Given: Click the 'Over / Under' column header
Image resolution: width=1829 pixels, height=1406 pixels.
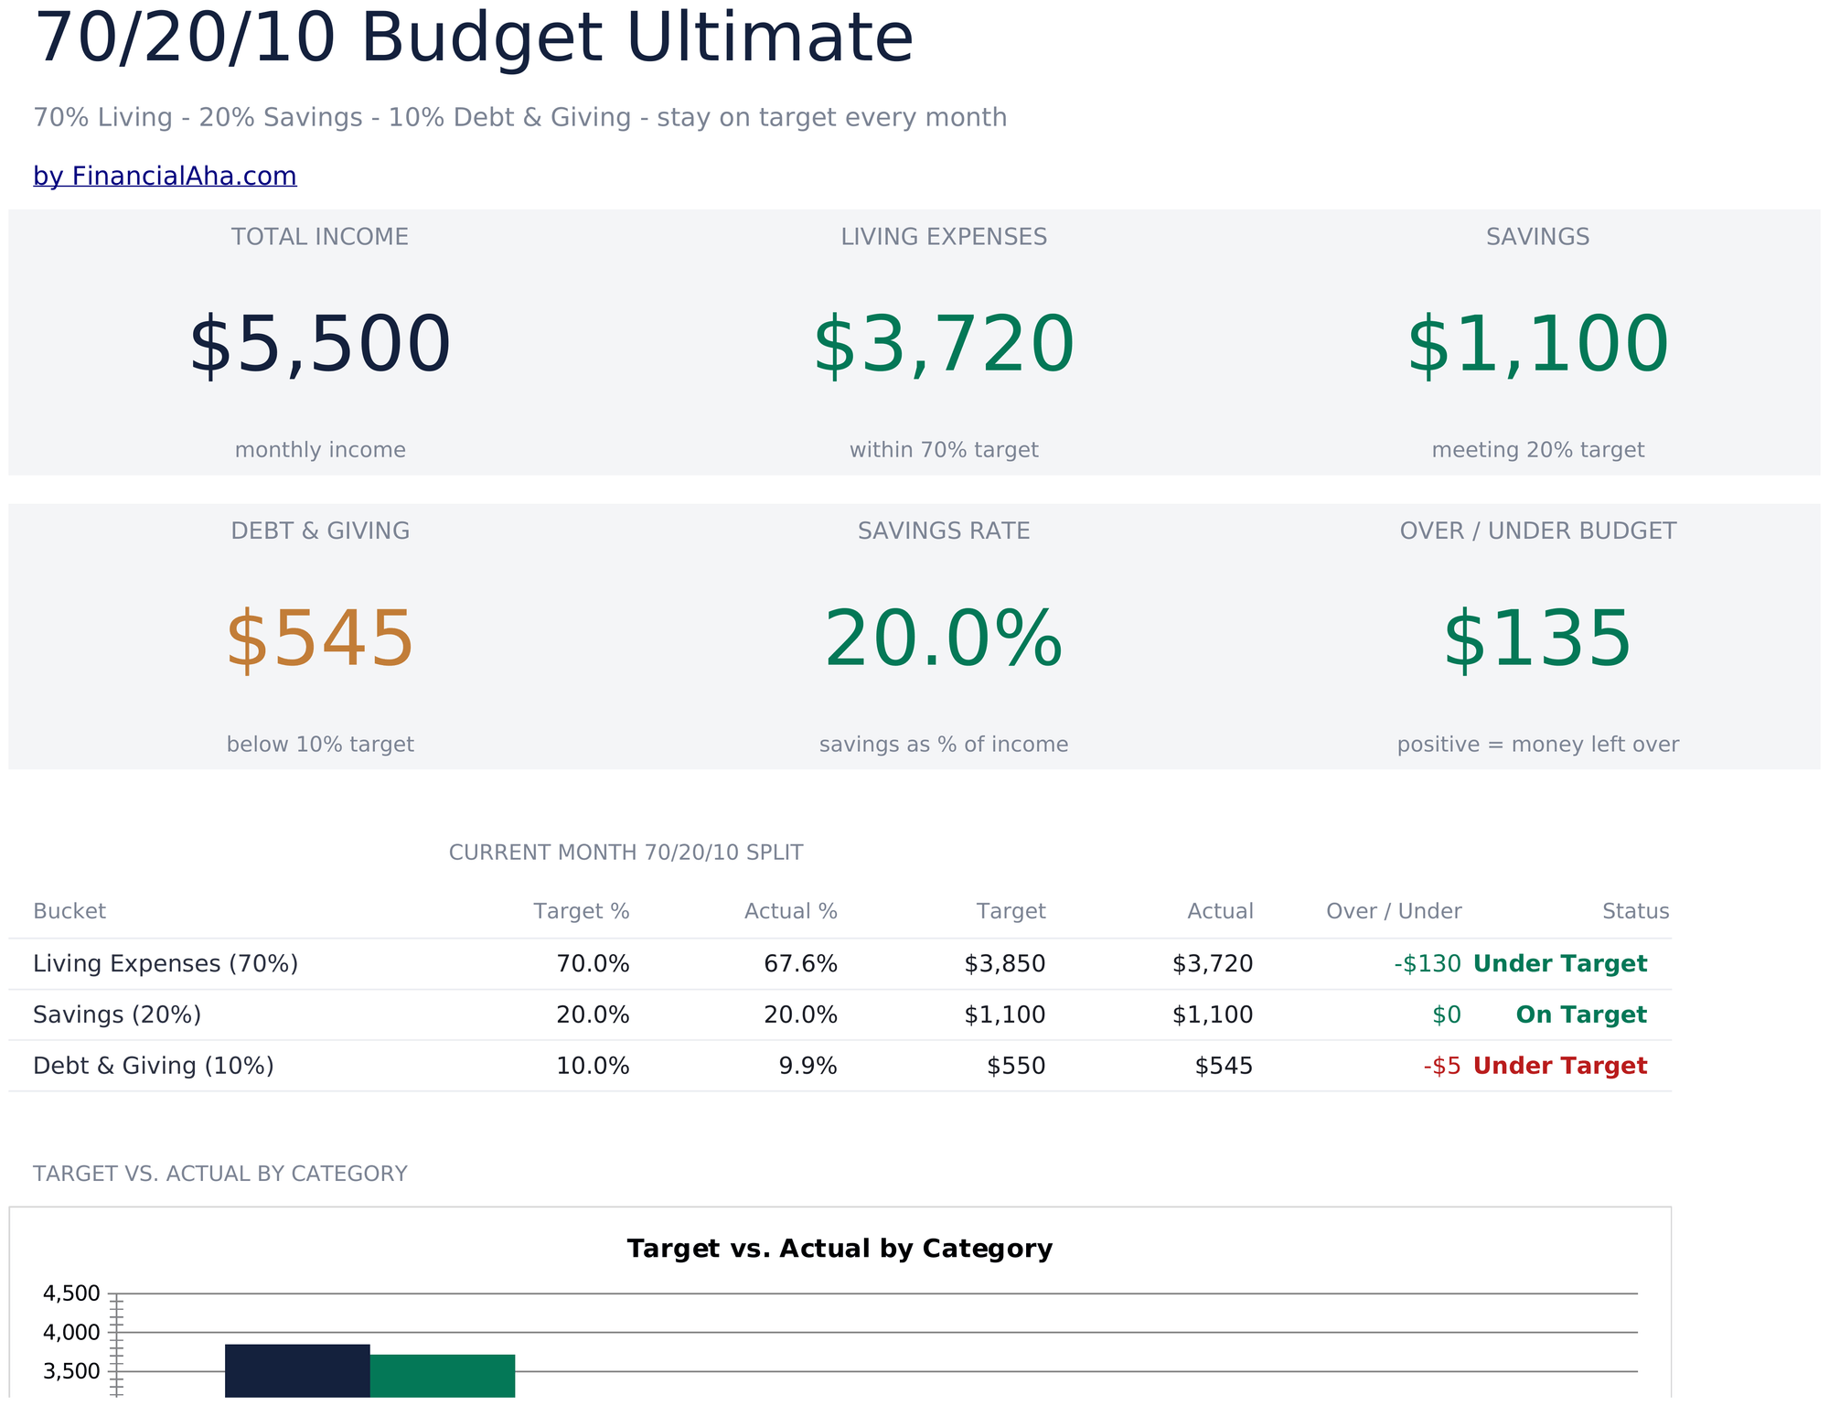Looking at the screenshot, I should point(1394,911).
